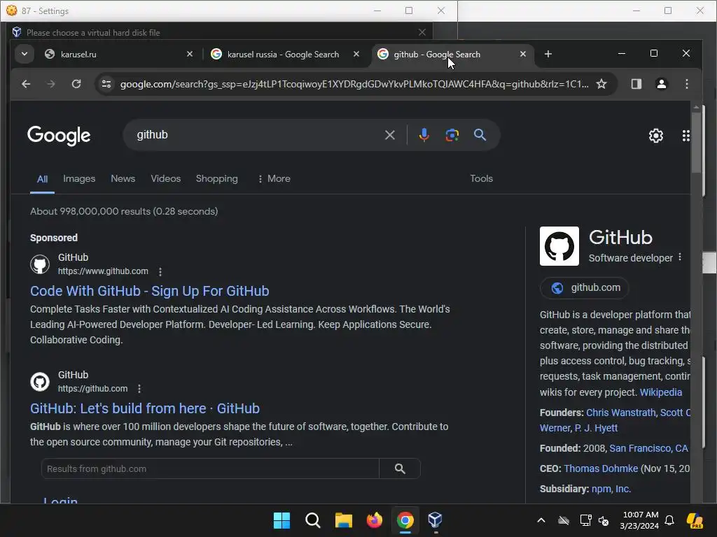Click the Google logo

pyautogui.click(x=59, y=136)
